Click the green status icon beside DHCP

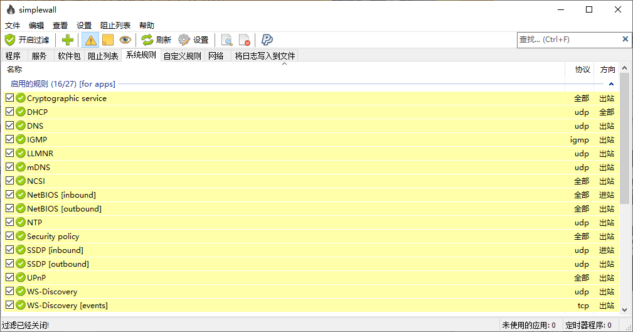click(x=21, y=112)
